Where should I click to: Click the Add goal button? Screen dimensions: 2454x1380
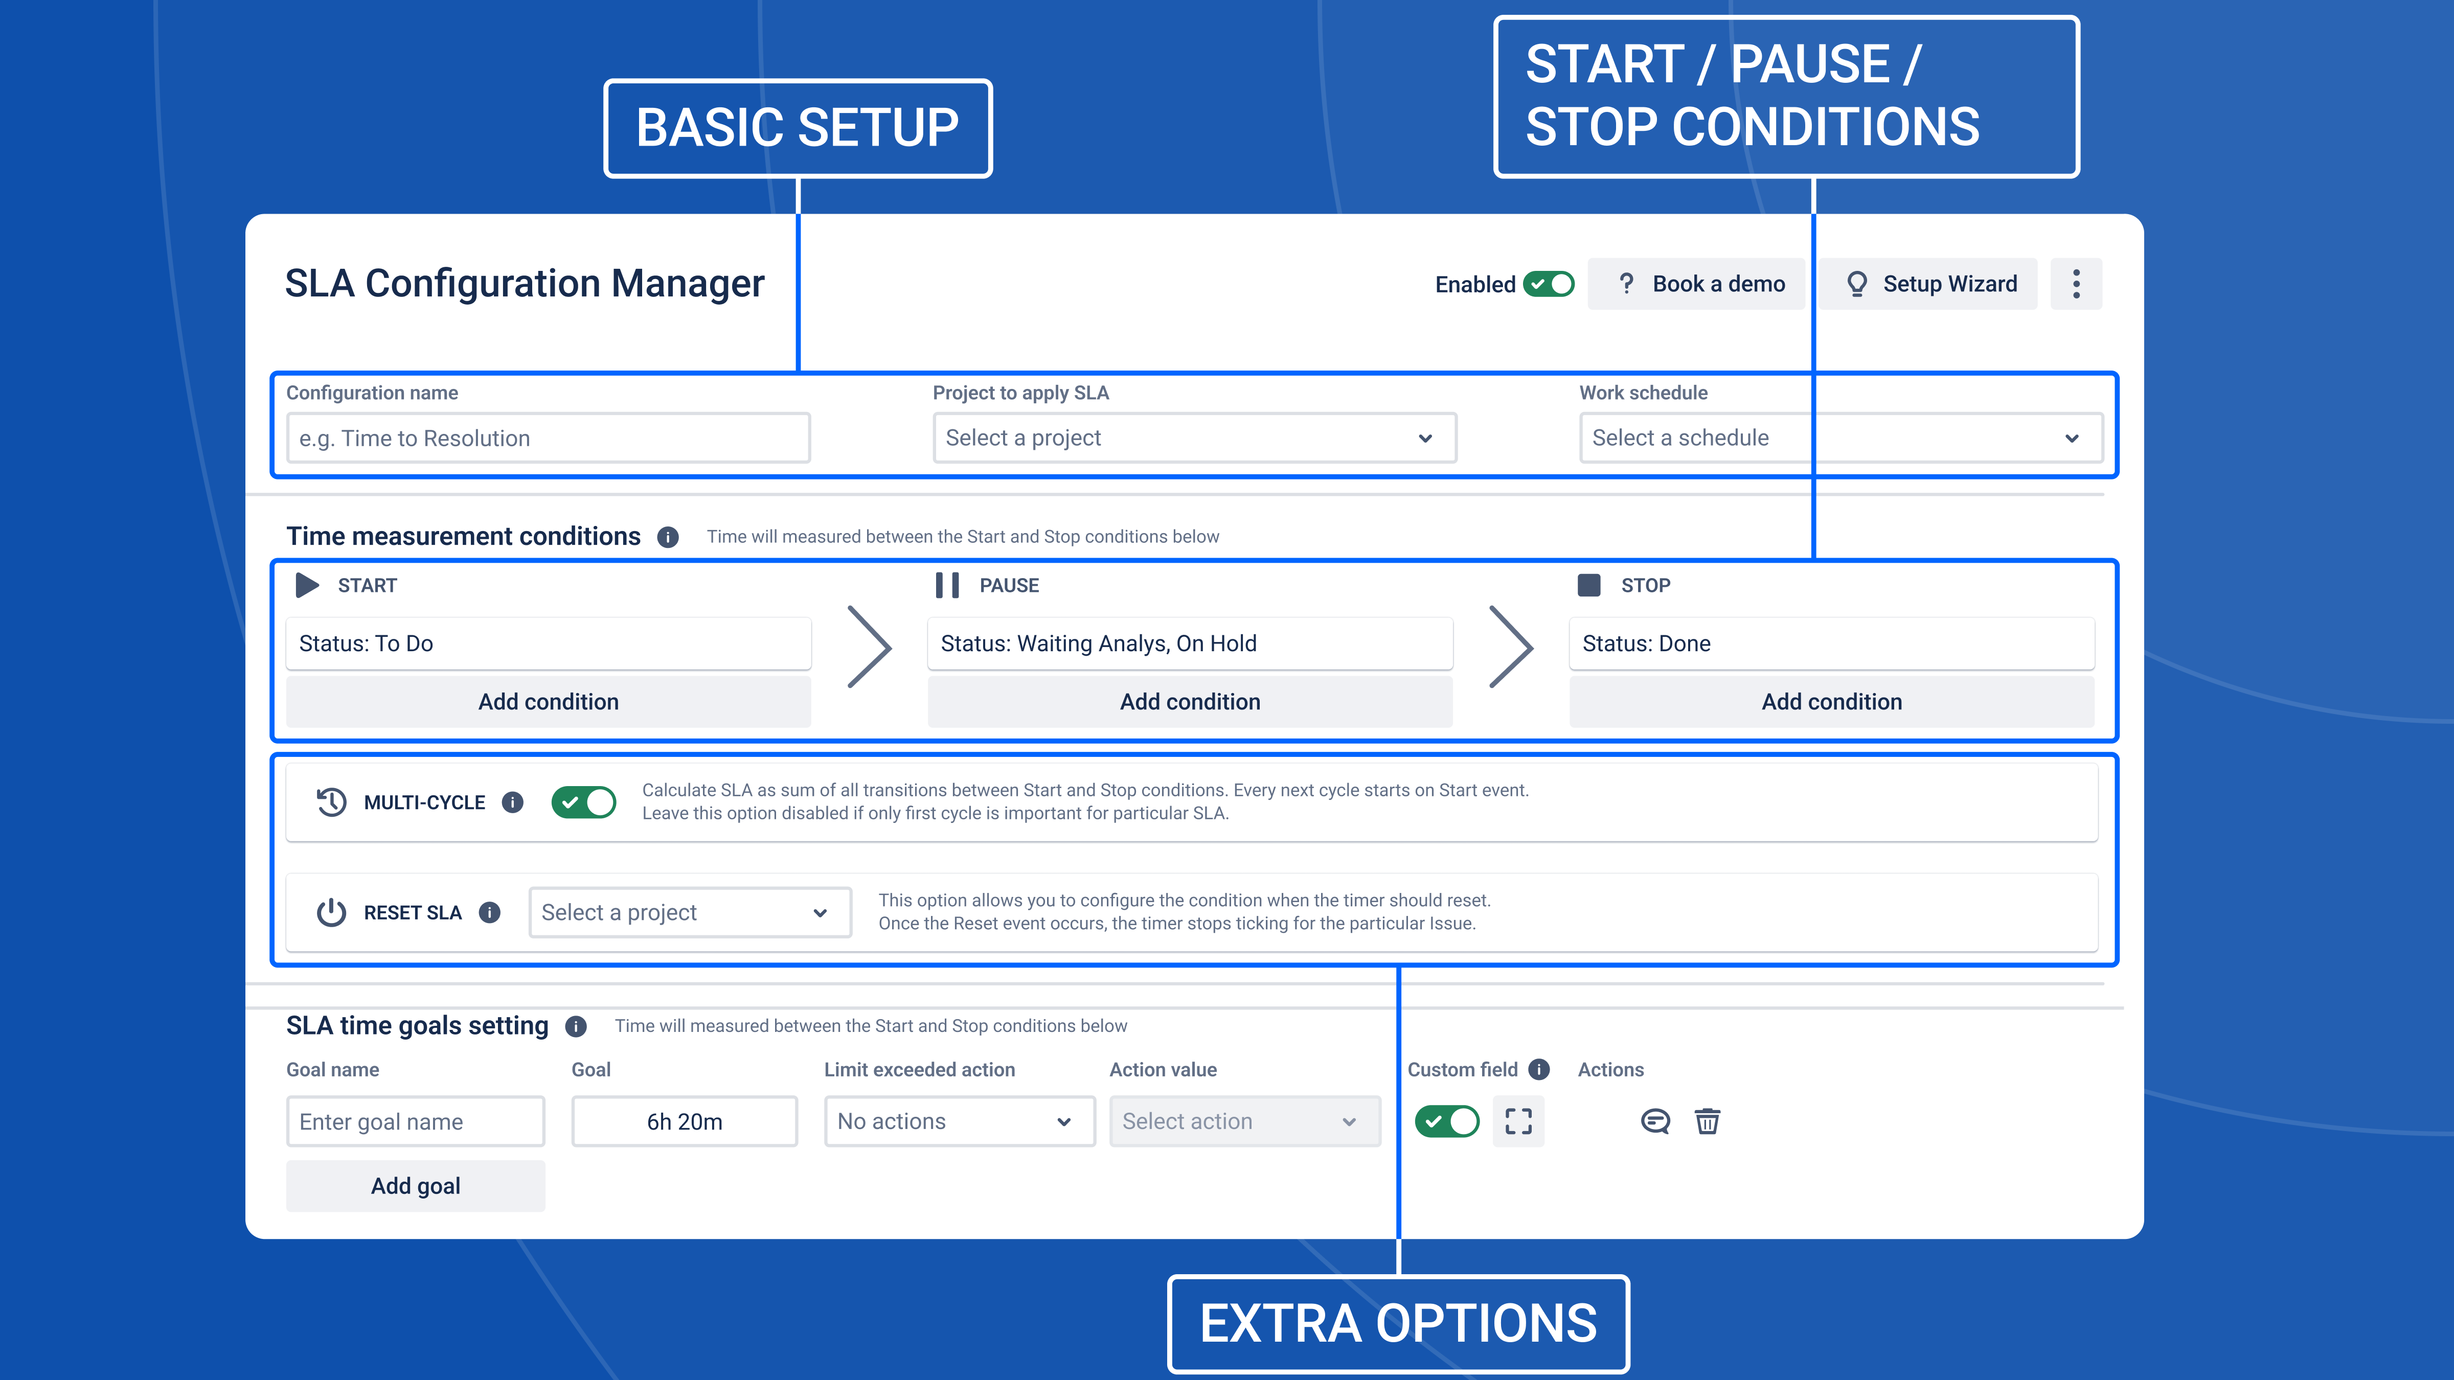coord(415,1186)
